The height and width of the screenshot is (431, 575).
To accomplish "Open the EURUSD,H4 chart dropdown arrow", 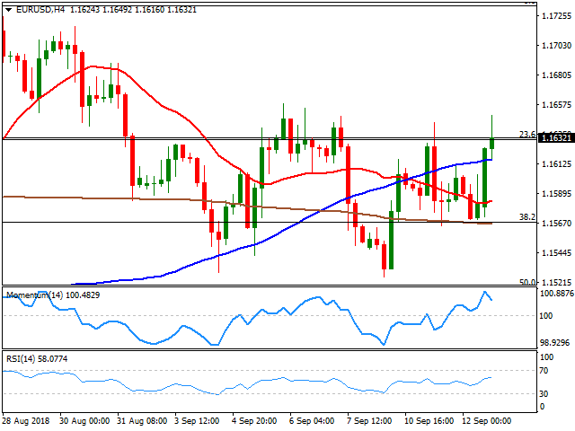I will tap(7, 8).
